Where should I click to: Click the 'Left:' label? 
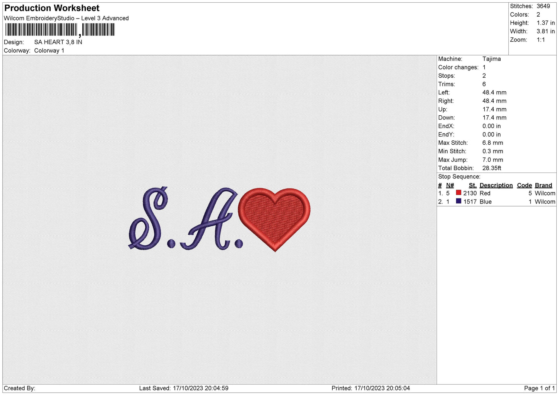(444, 92)
